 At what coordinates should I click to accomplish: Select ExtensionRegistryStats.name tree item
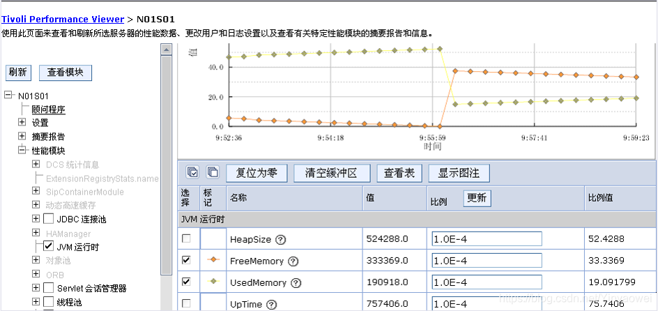[x=102, y=179]
